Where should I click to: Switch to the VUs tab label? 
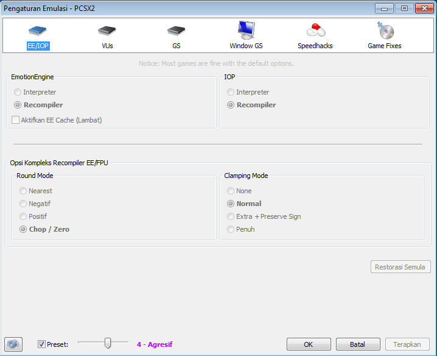click(x=107, y=46)
